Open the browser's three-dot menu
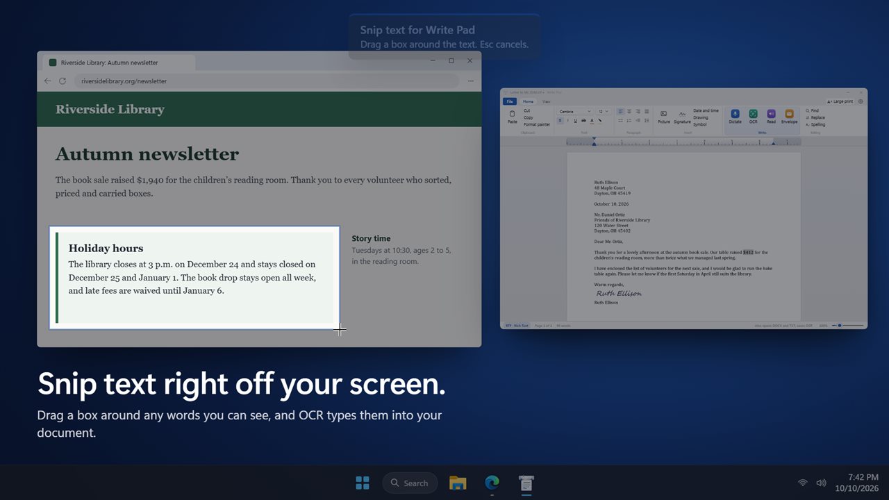889x500 pixels. tap(470, 81)
